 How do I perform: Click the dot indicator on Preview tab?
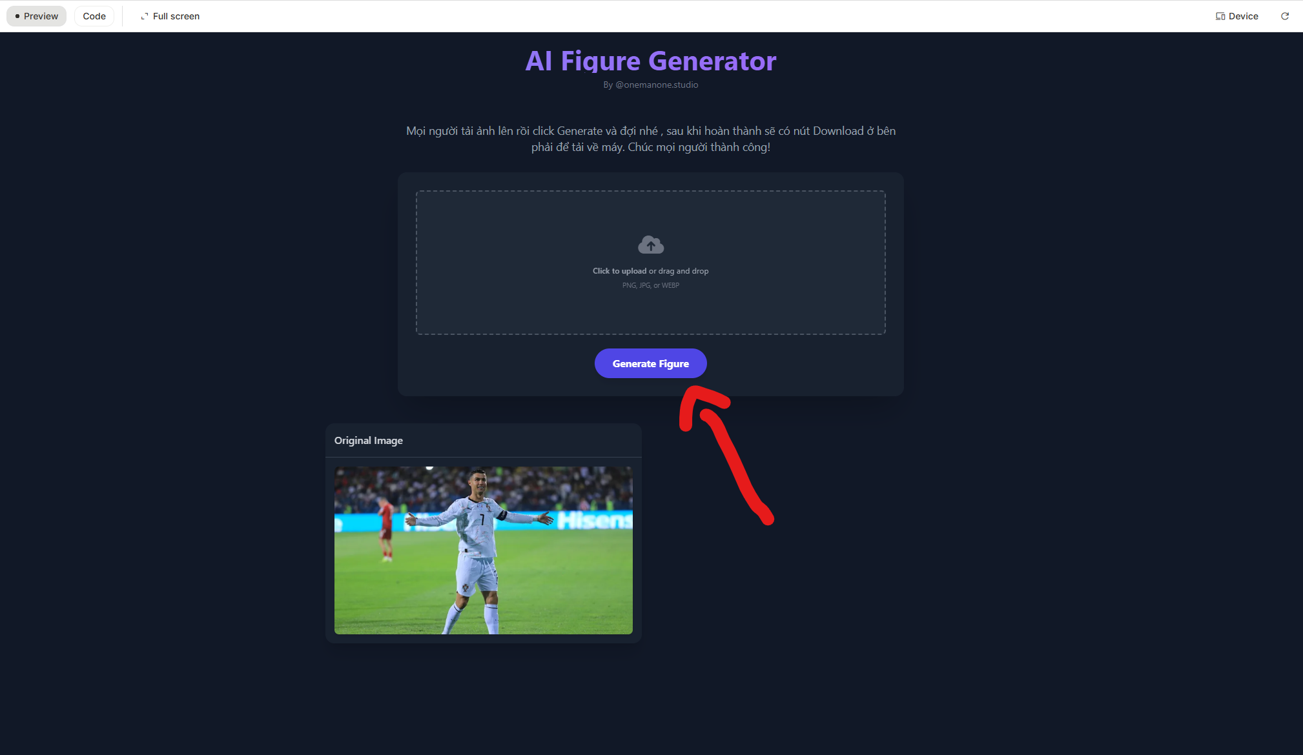coord(17,16)
